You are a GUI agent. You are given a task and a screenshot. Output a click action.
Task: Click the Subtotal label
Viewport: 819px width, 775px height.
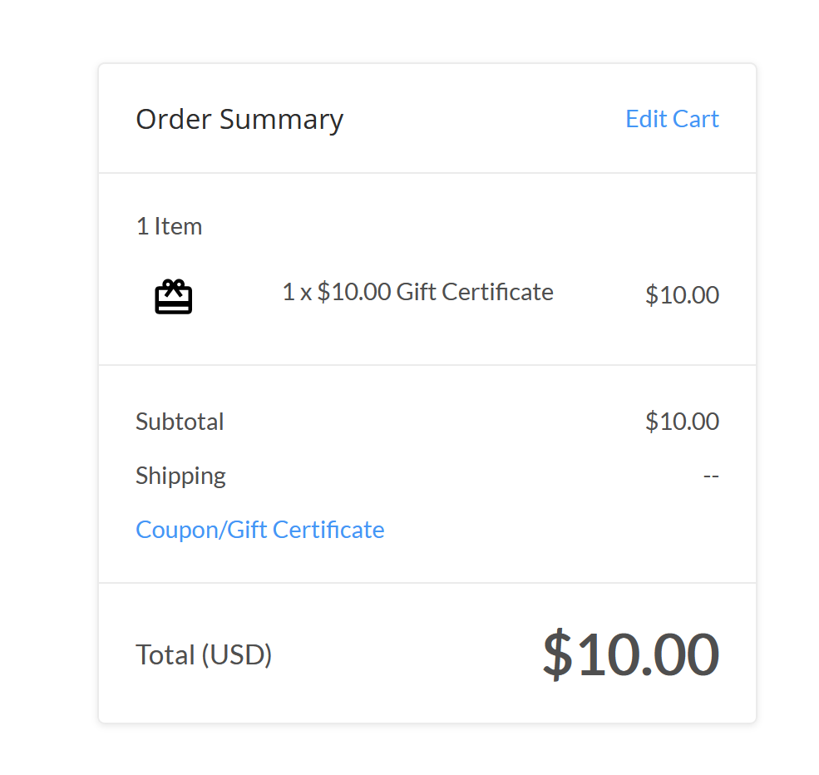point(180,422)
